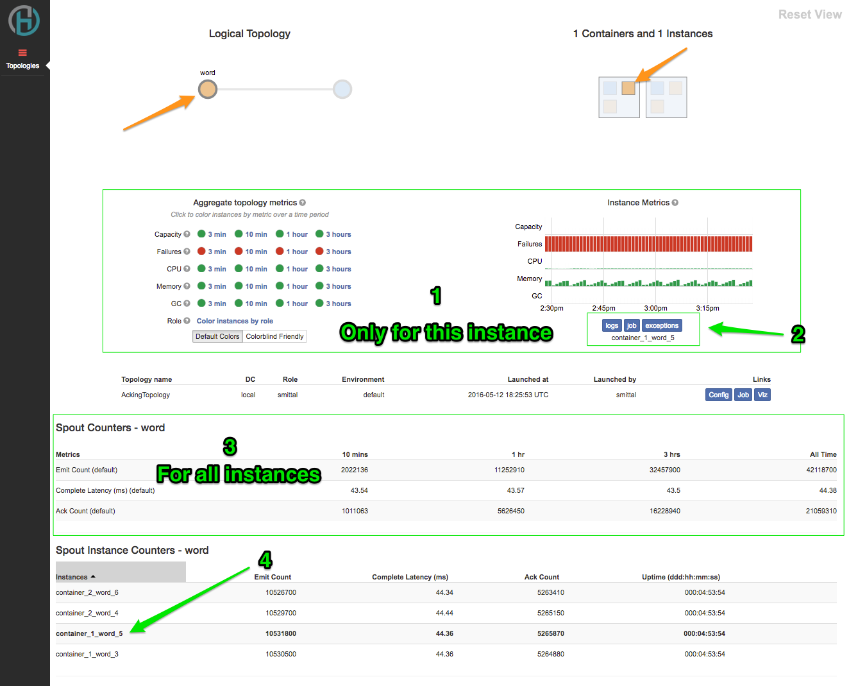
Task: Color by CPU 3 min
Action: 212,269
